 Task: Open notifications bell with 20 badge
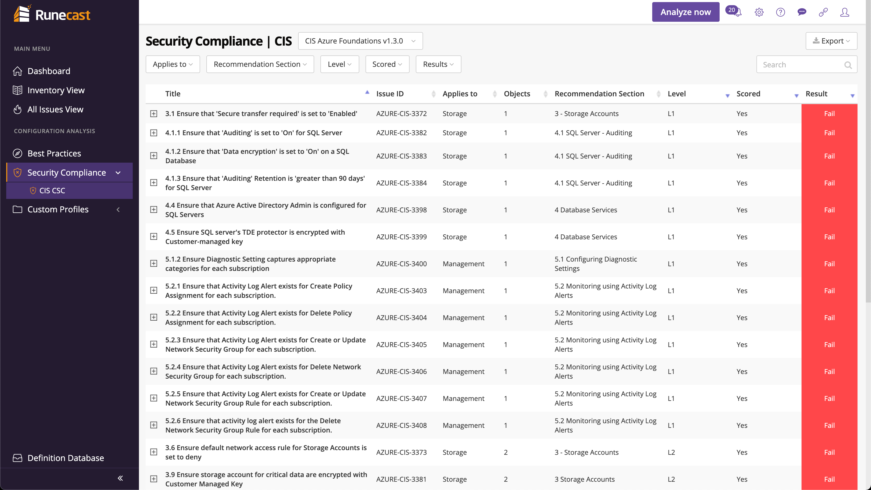pyautogui.click(x=734, y=11)
